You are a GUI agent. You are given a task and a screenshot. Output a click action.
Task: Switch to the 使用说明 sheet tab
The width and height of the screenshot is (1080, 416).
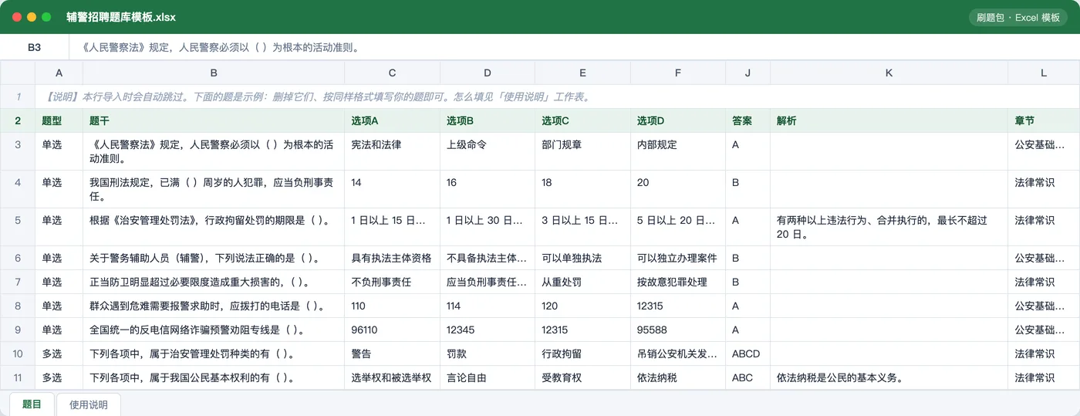click(x=89, y=404)
